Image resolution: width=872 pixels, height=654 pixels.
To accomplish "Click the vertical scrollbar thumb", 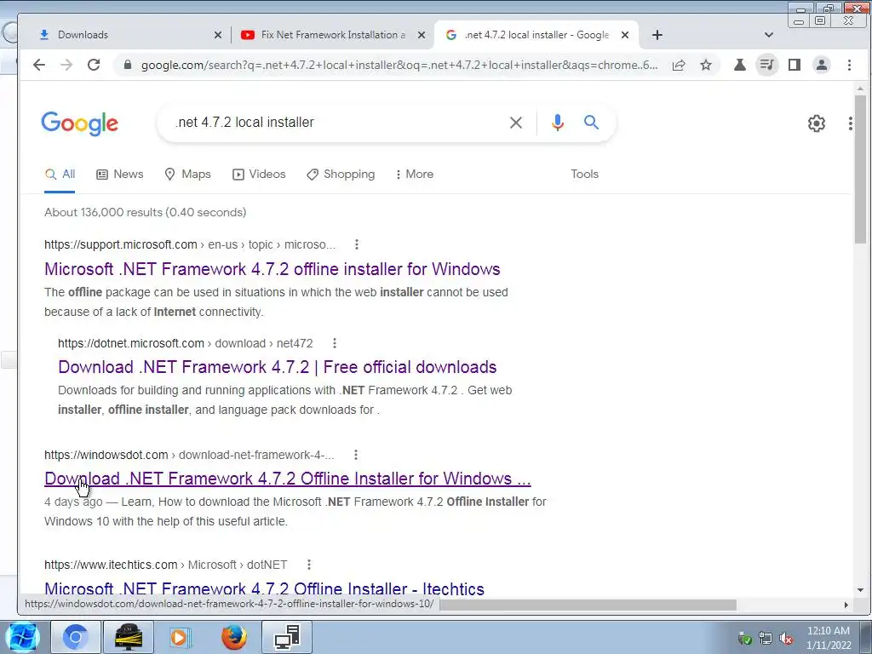I will (860, 169).
